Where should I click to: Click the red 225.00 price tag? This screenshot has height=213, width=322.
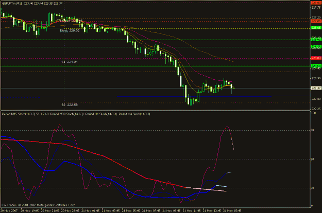coord(316,58)
